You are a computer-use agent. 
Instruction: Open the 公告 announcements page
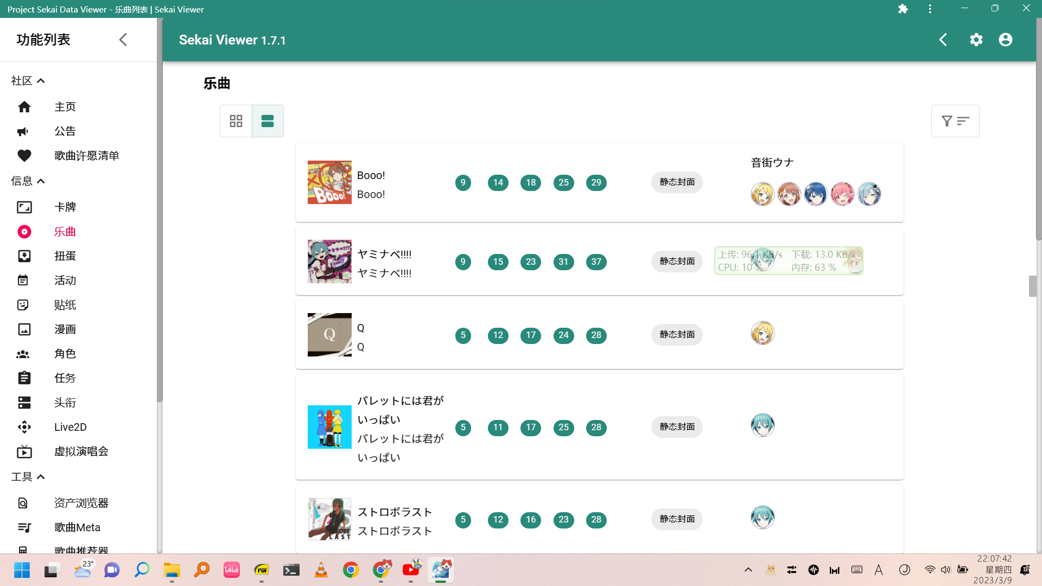[65, 131]
